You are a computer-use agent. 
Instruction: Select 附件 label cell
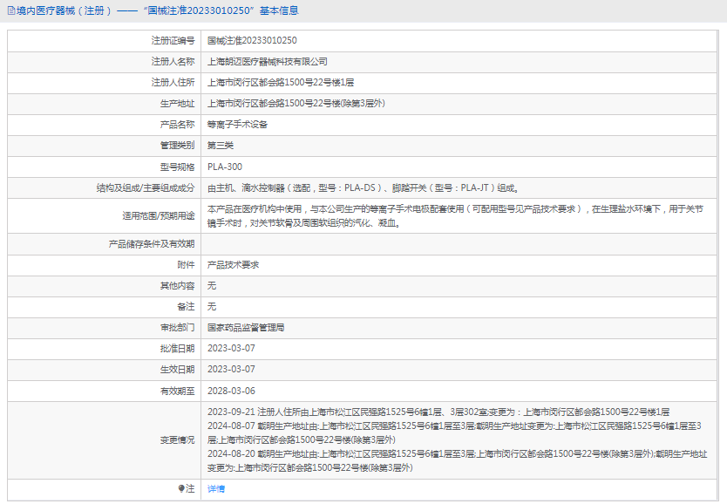pos(104,265)
